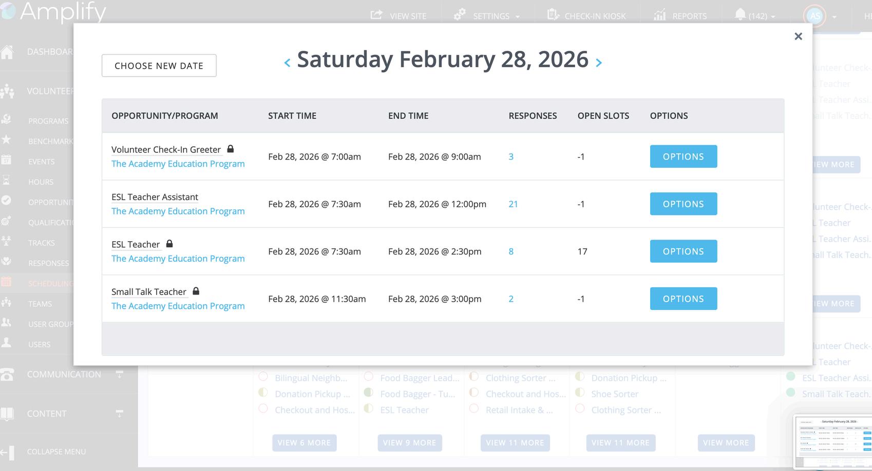The image size is (872, 471).
Task: Open Options for ESL Teacher 7:30am row
Action: (x=683, y=251)
